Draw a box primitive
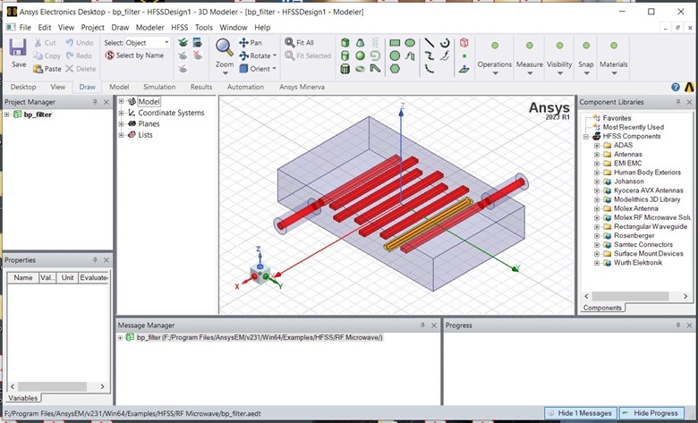The image size is (698, 423). click(x=345, y=43)
